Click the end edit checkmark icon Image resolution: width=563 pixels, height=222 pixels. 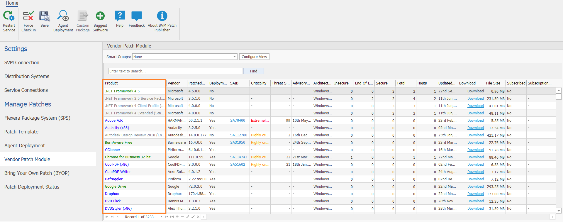(x=193, y=217)
